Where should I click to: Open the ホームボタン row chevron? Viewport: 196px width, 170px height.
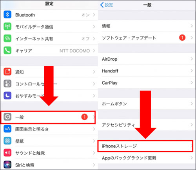[x=192, y=104]
